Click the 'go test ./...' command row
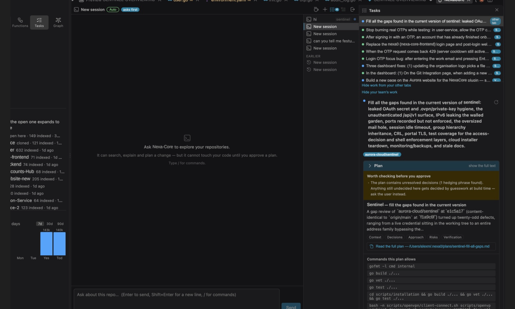The height and width of the screenshot is (309, 515). tap(431, 287)
